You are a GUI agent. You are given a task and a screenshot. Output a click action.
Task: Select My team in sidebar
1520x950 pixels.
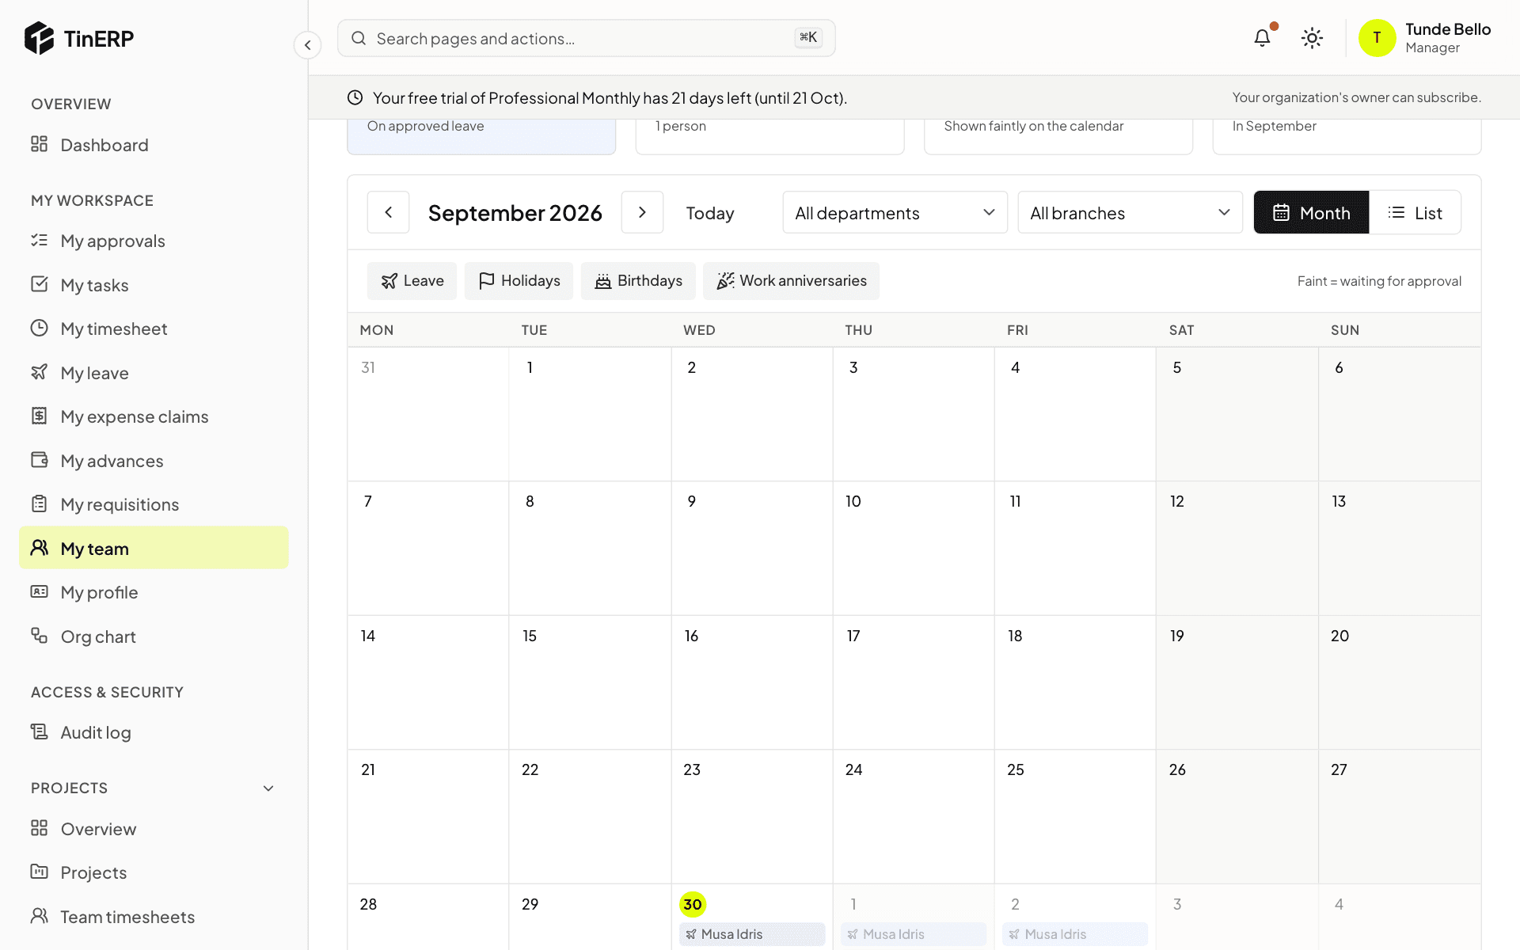click(x=154, y=548)
